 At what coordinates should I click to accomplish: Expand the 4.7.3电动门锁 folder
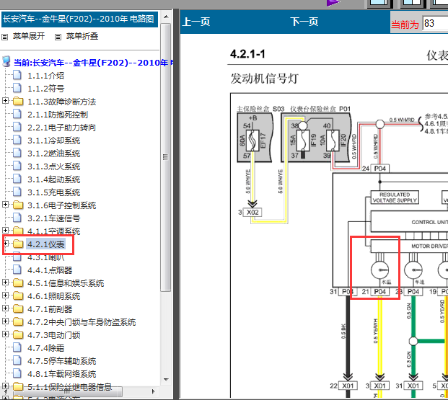tap(5, 334)
